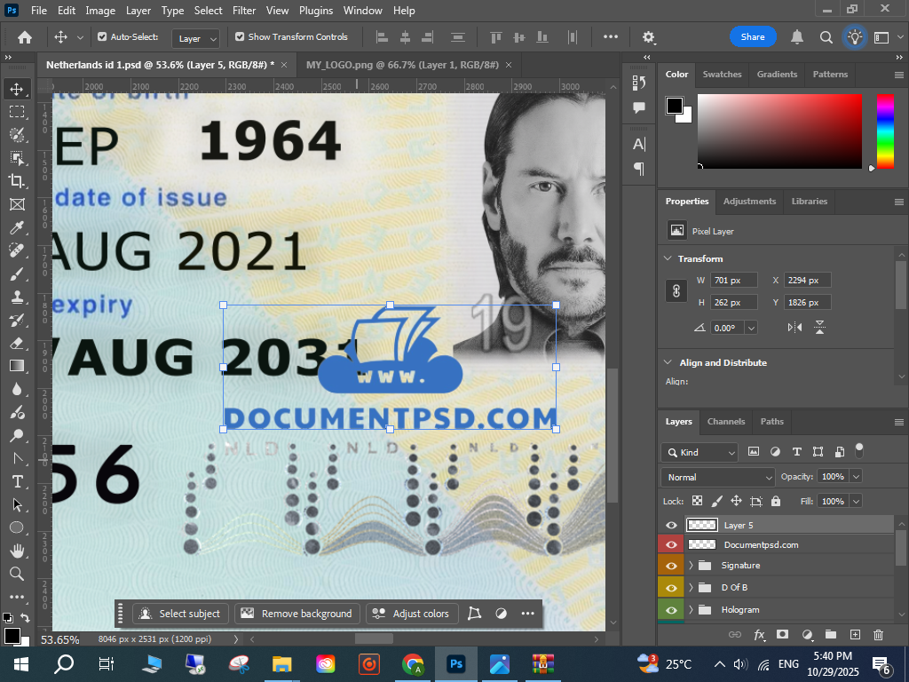Screen dimensions: 909x682
Task: Open the Normal blend mode dropdown
Action: pos(719,478)
